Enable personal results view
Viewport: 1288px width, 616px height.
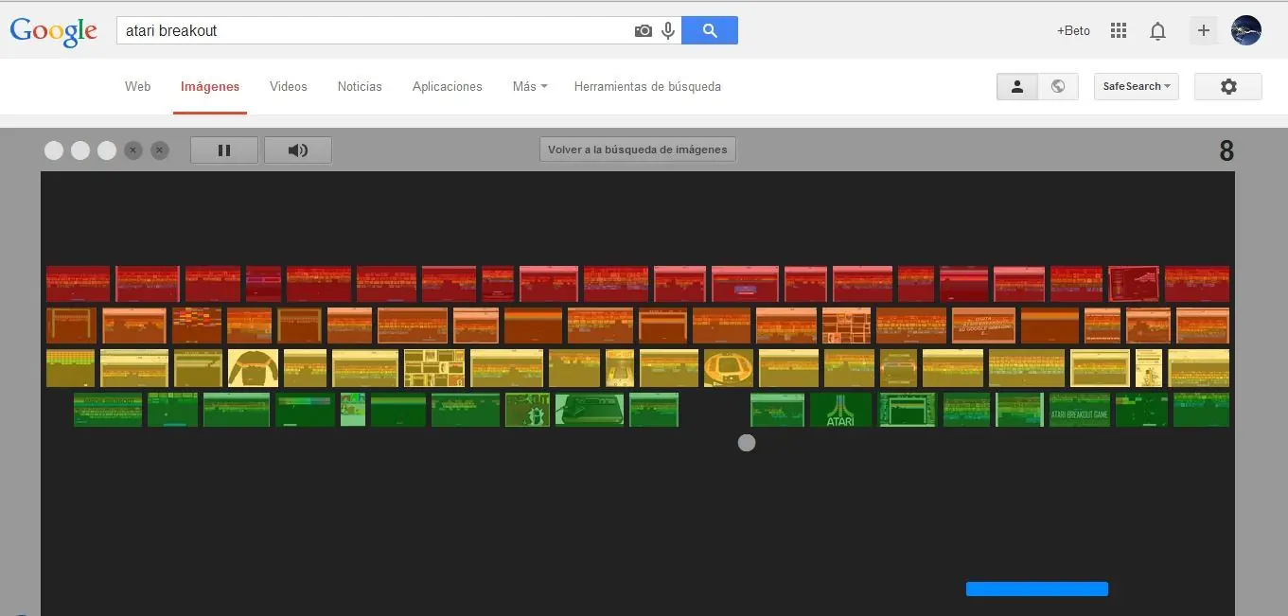pyautogui.click(x=1017, y=86)
